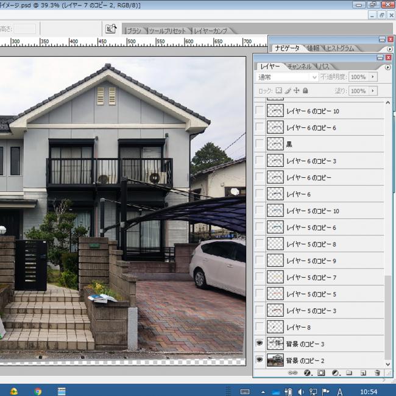Expand the 塗り fill slider arrow
The width and height of the screenshot is (396, 396).
373,91
